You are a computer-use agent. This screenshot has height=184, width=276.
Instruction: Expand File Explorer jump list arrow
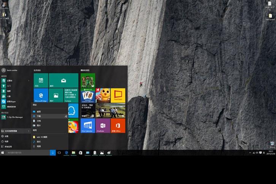29,131
